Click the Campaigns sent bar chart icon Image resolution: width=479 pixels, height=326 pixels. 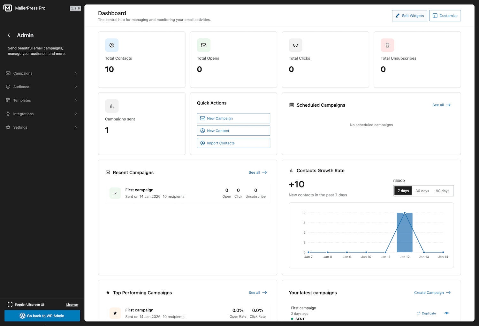(112, 106)
